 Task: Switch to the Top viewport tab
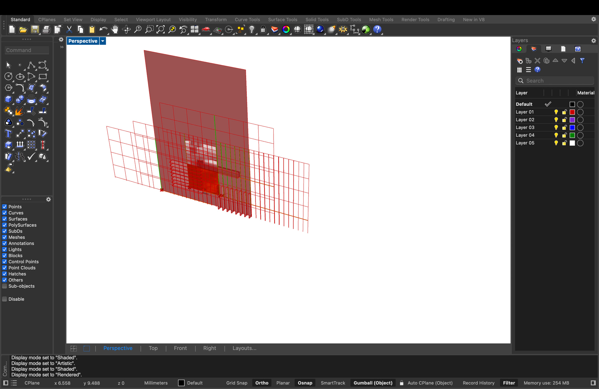tap(153, 348)
